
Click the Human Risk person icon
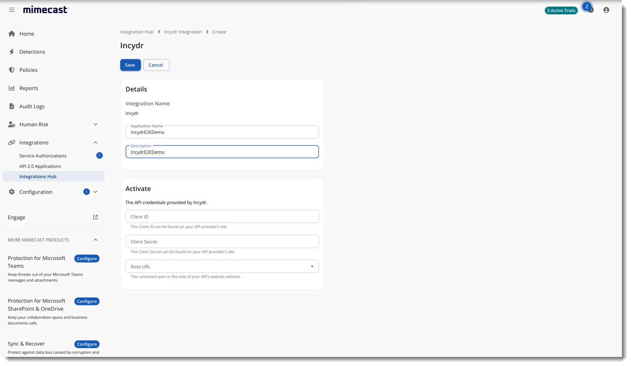(11, 124)
